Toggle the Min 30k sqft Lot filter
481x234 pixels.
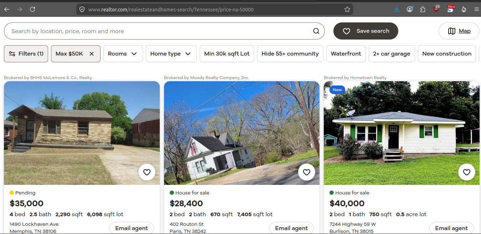[227, 54]
